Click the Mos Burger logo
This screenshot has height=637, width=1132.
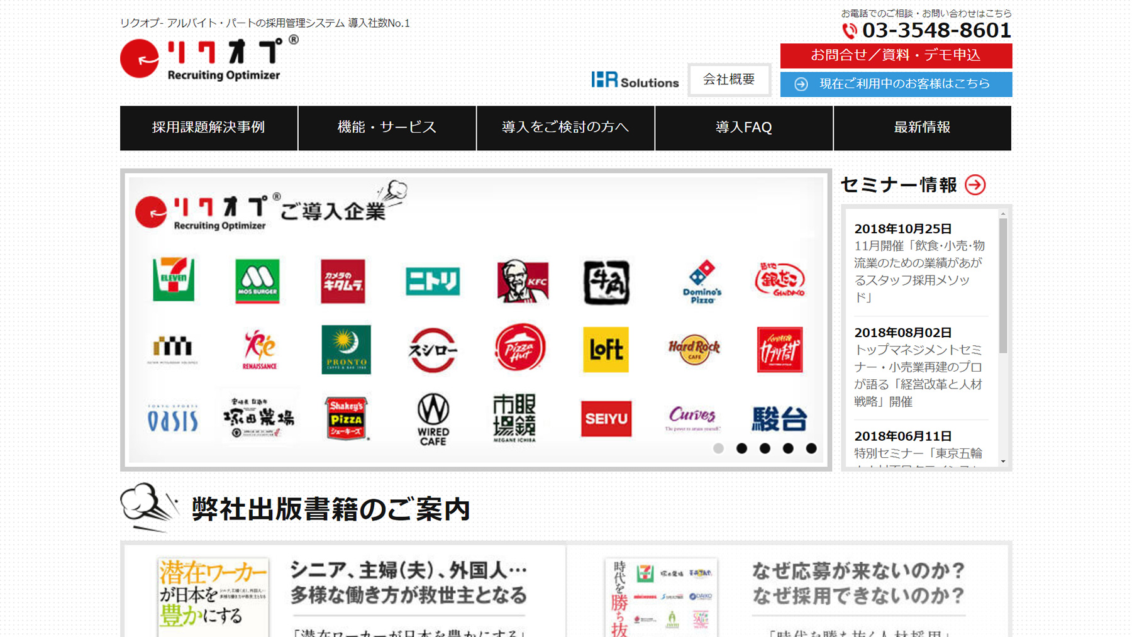257,280
